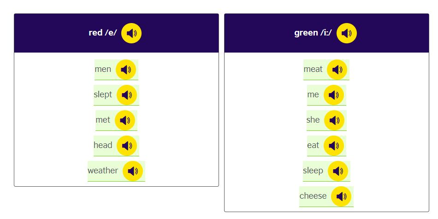This screenshot has height=219, width=438.
Task: Play audio for "sleep"
Action: click(338, 171)
